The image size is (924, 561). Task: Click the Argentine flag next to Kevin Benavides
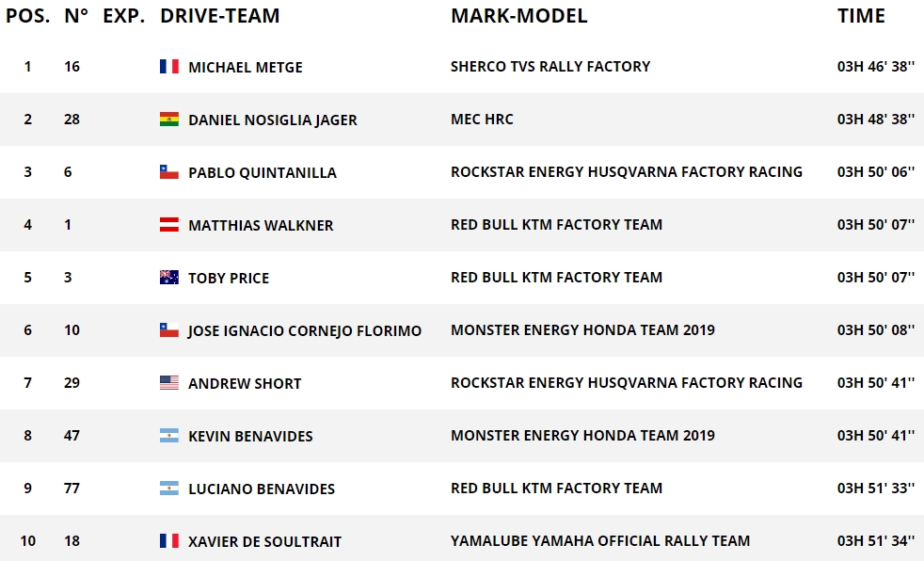coord(169,436)
